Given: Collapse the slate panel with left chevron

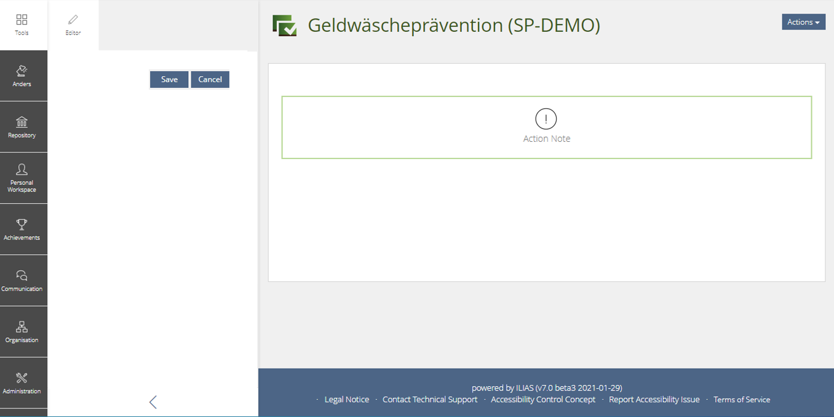Looking at the screenshot, I should [x=153, y=402].
